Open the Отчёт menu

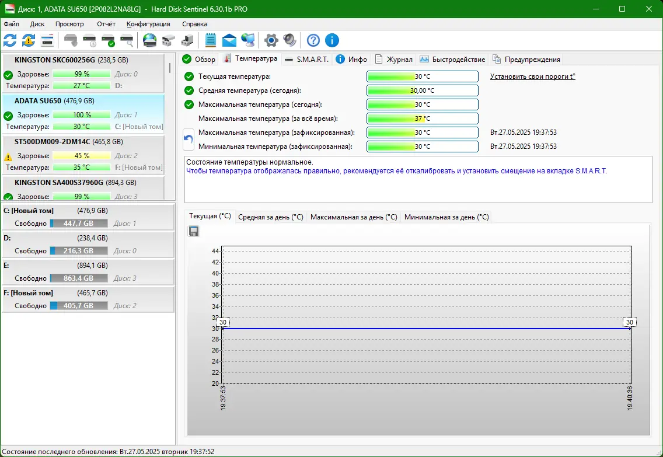click(x=106, y=24)
